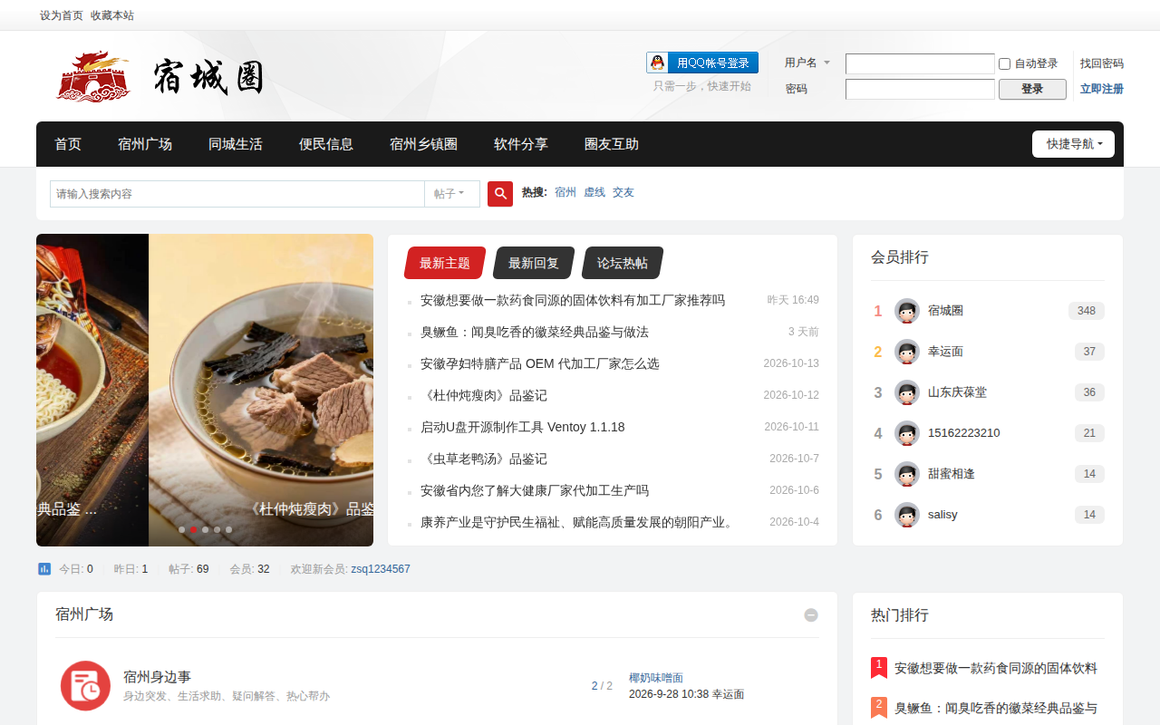This screenshot has width=1160, height=725.
Task: Open the 宿州乡镇圈 nav item
Action: pyautogui.click(x=423, y=144)
